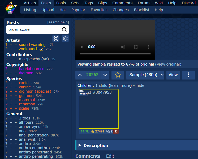Click the search magnifier icon
The height and width of the screenshot is (159, 198).
click(x=64, y=29)
